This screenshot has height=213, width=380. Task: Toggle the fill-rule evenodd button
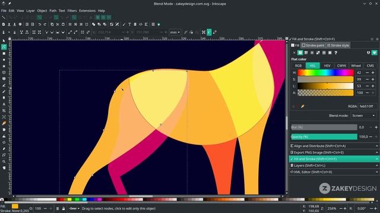pyautogui.click(x=369, y=53)
